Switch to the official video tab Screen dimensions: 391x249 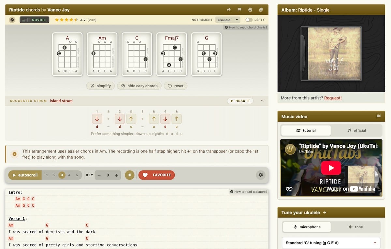(x=356, y=130)
